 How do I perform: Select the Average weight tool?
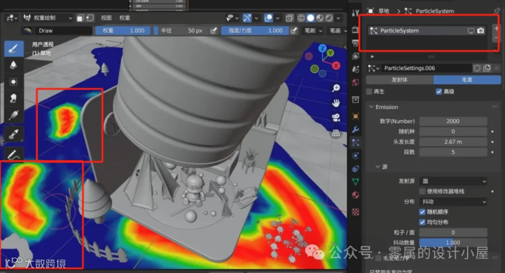(x=13, y=82)
